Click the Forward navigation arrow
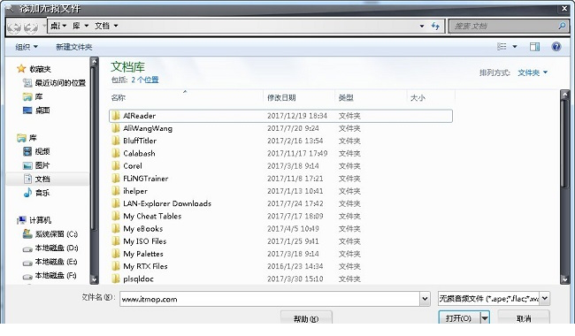Screen dimensions: 575x336 click(x=31, y=27)
